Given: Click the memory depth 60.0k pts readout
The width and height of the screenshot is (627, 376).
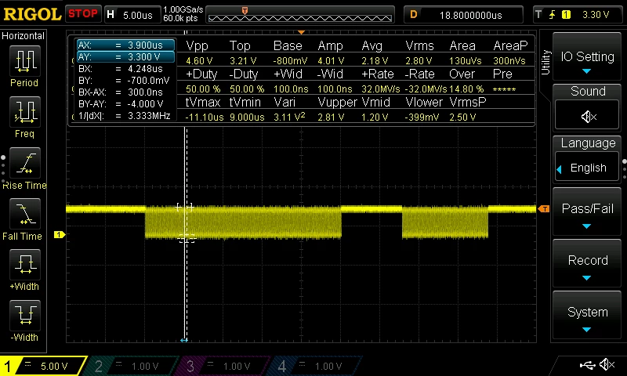Looking at the screenshot, I should pos(181,18).
